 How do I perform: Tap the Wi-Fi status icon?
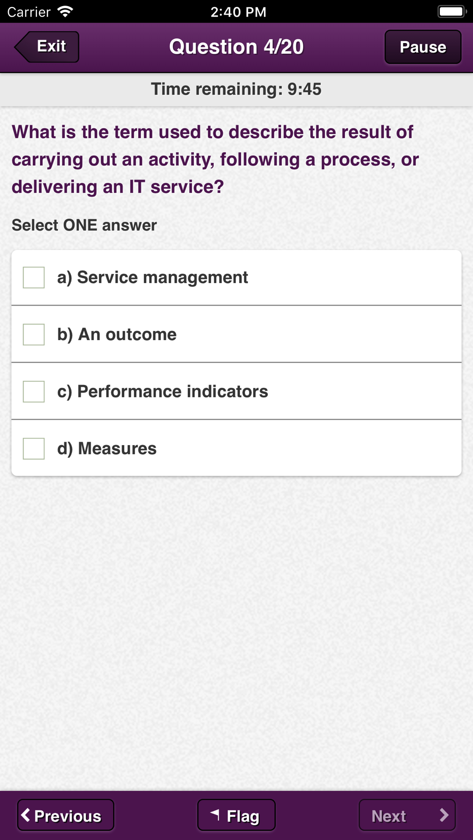pos(65,11)
